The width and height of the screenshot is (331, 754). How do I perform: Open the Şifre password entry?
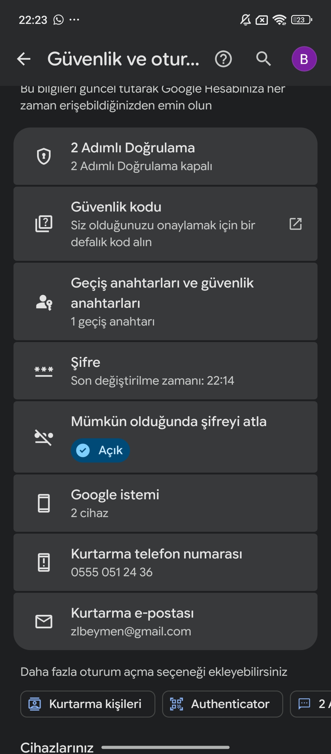click(165, 371)
